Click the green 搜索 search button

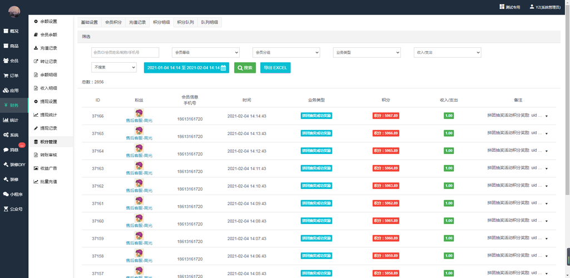point(245,68)
